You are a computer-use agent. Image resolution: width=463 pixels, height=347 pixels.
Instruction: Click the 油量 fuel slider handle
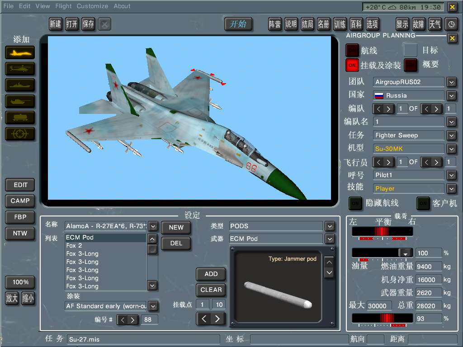click(x=405, y=253)
